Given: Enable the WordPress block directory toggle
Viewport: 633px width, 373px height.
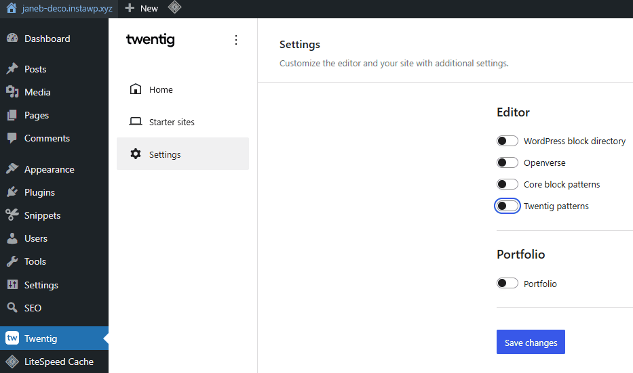Looking at the screenshot, I should (x=507, y=141).
